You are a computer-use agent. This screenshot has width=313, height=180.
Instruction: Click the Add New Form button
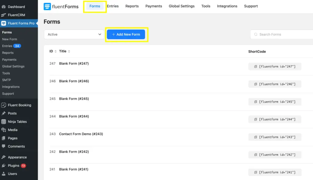pos(126,34)
